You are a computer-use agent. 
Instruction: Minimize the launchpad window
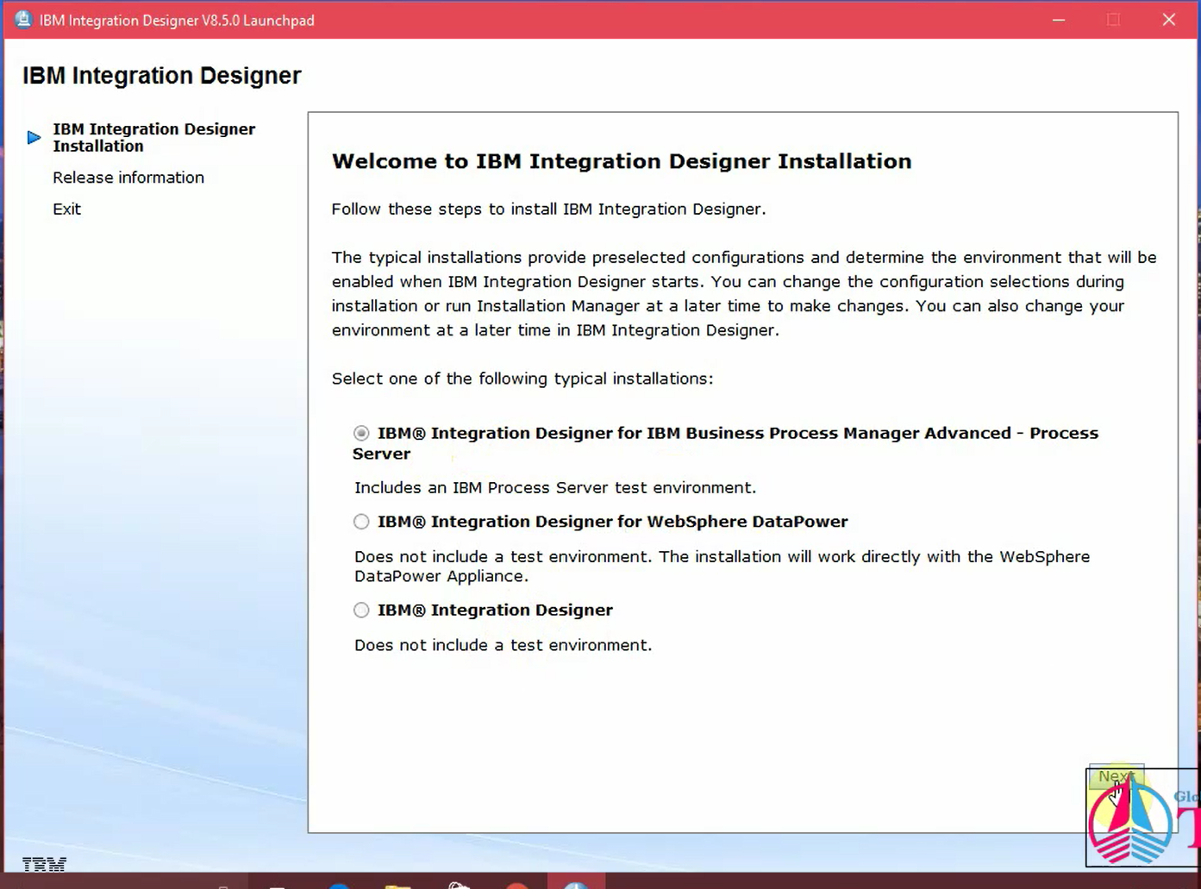(1058, 19)
